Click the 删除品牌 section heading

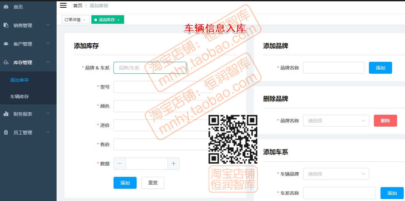tap(276, 99)
